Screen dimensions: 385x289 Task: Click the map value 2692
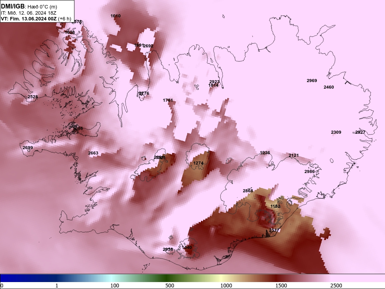click(x=148, y=46)
